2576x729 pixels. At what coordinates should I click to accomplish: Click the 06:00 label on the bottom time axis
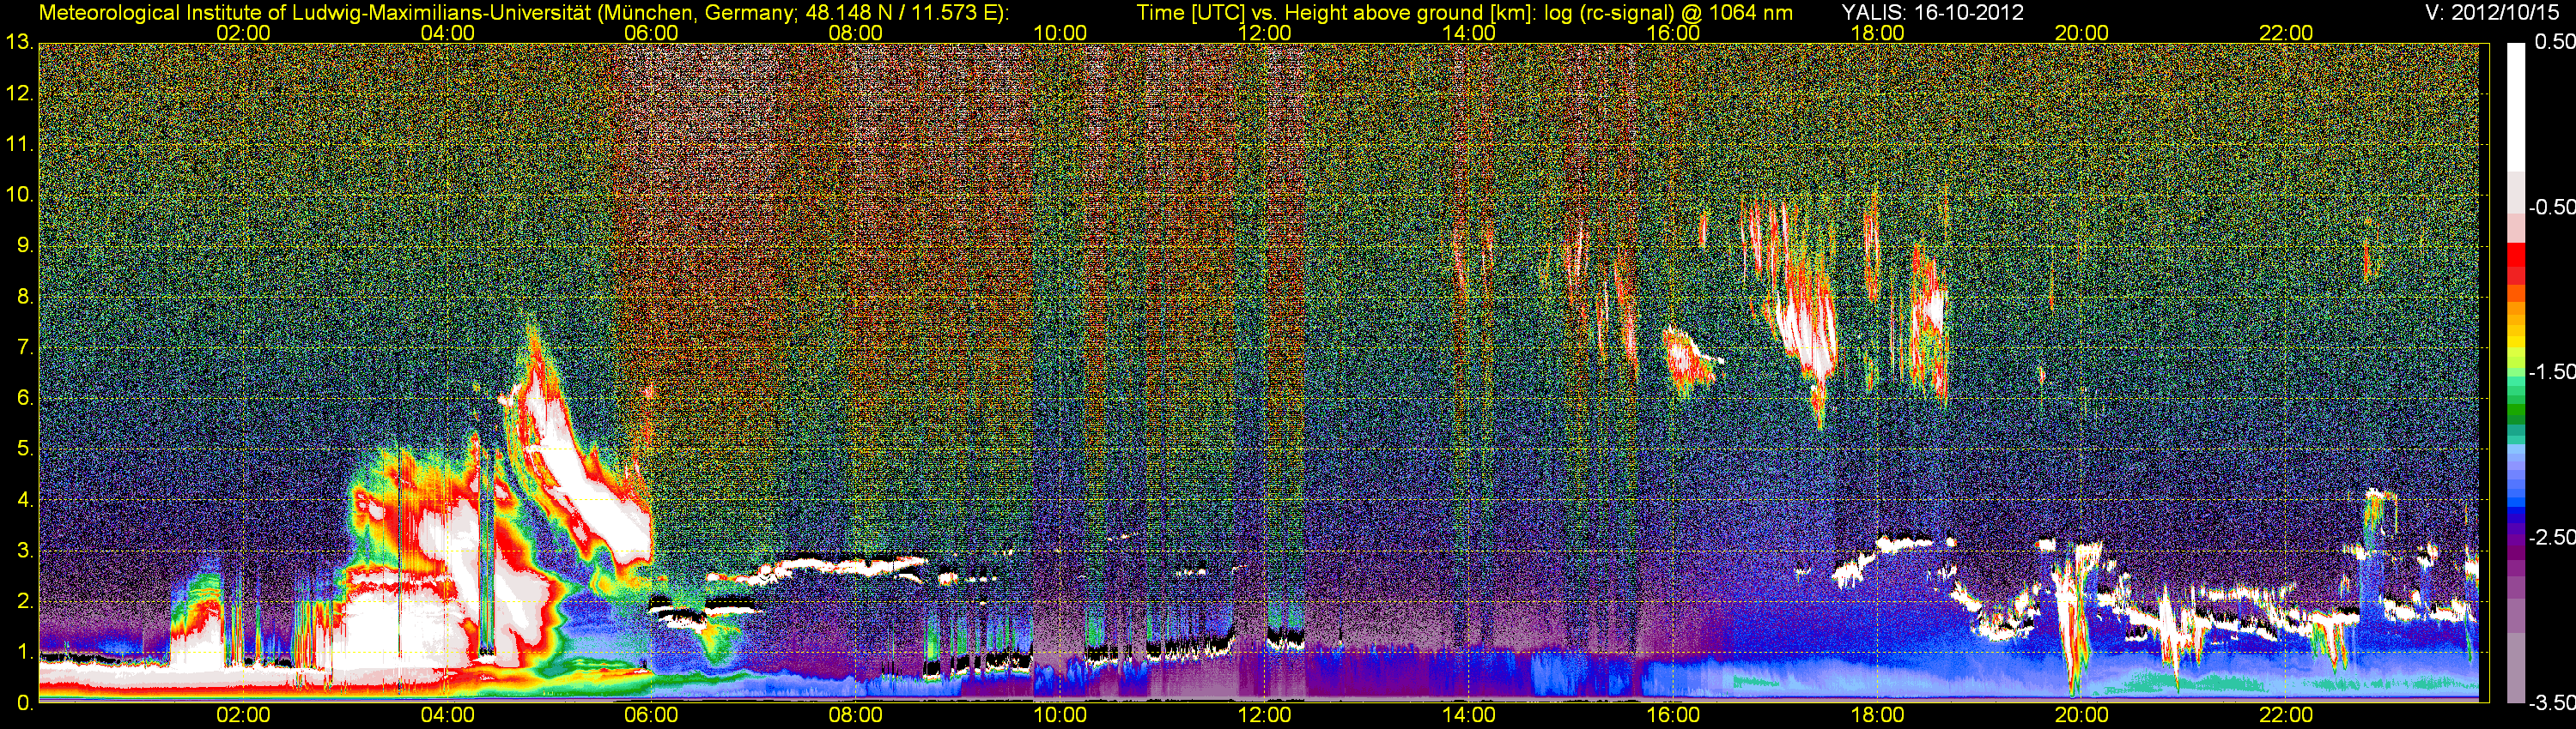651,715
